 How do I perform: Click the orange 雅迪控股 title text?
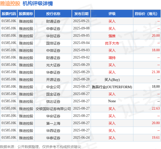(10, 4)
